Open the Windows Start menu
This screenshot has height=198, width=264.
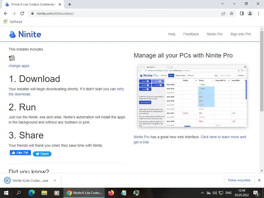(6, 193)
